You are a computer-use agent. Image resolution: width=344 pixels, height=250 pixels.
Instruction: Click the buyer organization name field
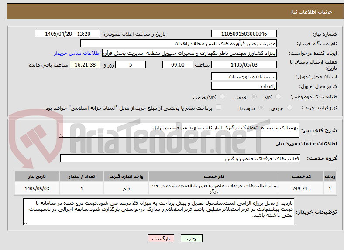point(179,44)
